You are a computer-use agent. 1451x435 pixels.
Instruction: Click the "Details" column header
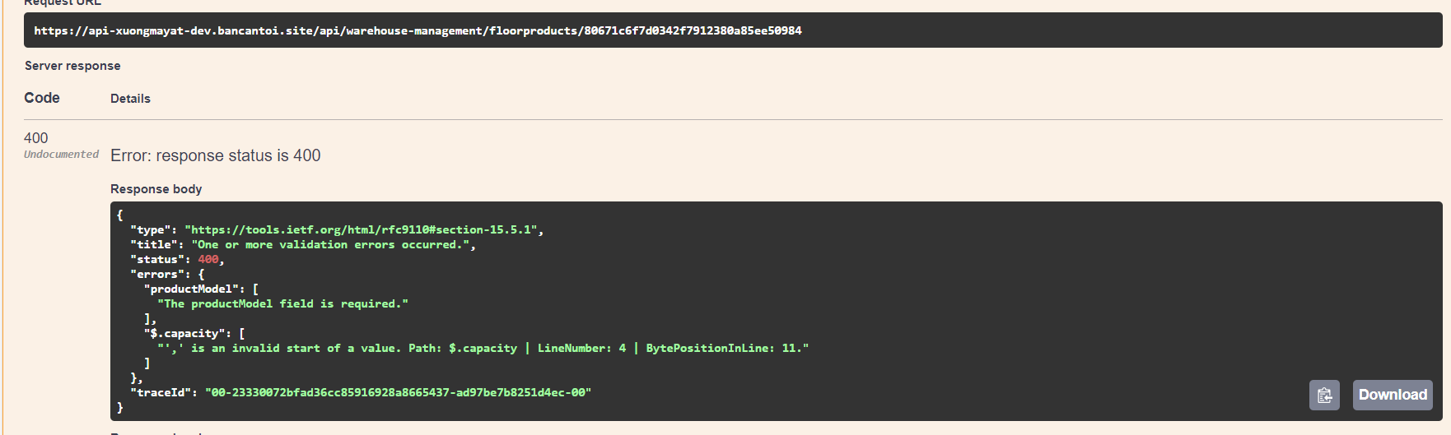[130, 99]
